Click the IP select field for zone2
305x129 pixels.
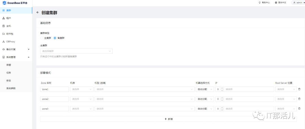point(249,99)
